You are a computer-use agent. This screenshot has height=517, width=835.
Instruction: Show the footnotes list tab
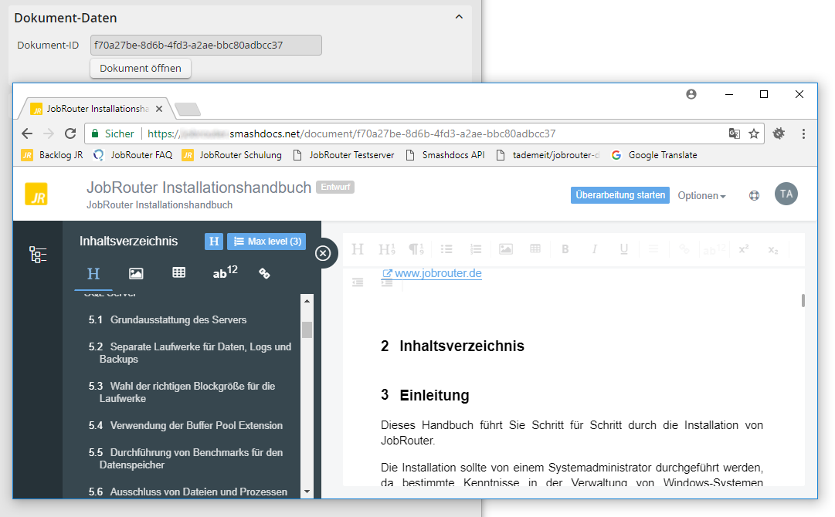pyautogui.click(x=225, y=272)
